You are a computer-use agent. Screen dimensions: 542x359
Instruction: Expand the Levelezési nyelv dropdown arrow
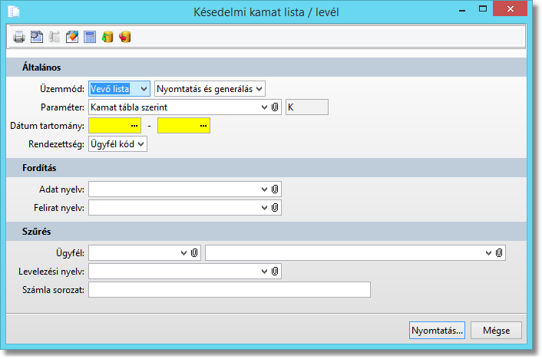(264, 272)
